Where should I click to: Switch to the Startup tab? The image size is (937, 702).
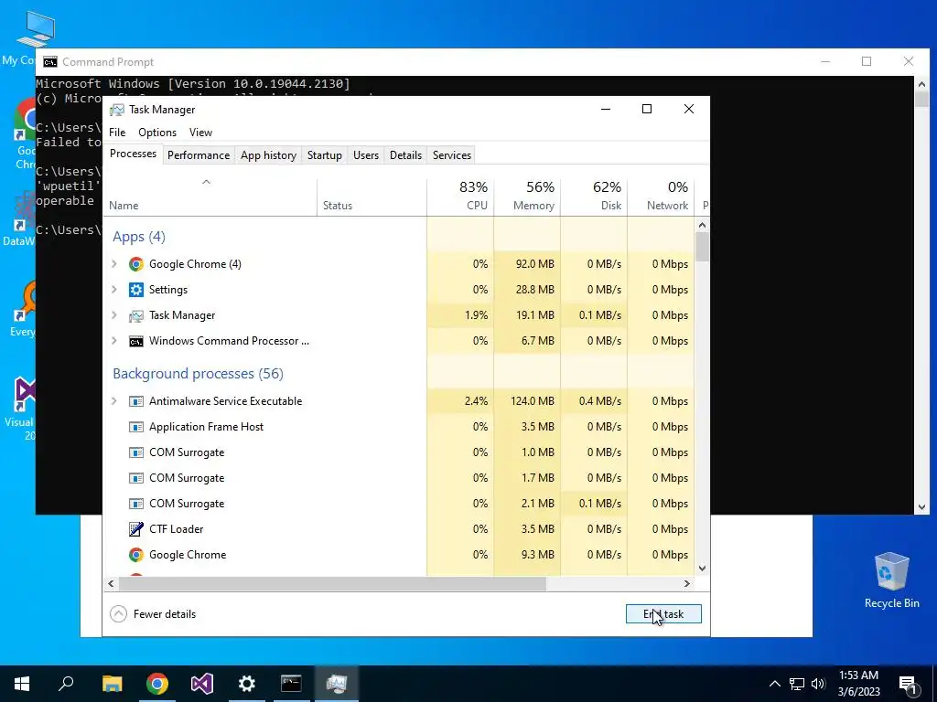click(x=325, y=155)
